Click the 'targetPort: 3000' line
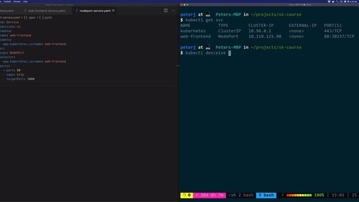 tap(20, 79)
